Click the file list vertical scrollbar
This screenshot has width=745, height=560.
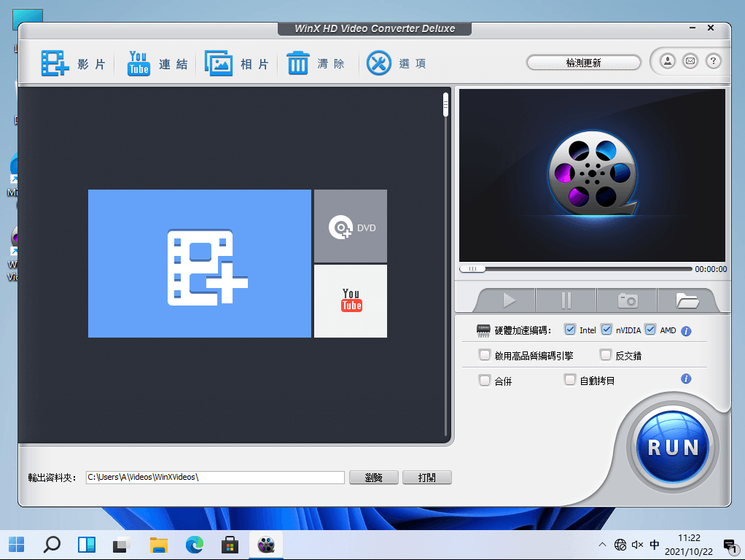[x=445, y=264]
